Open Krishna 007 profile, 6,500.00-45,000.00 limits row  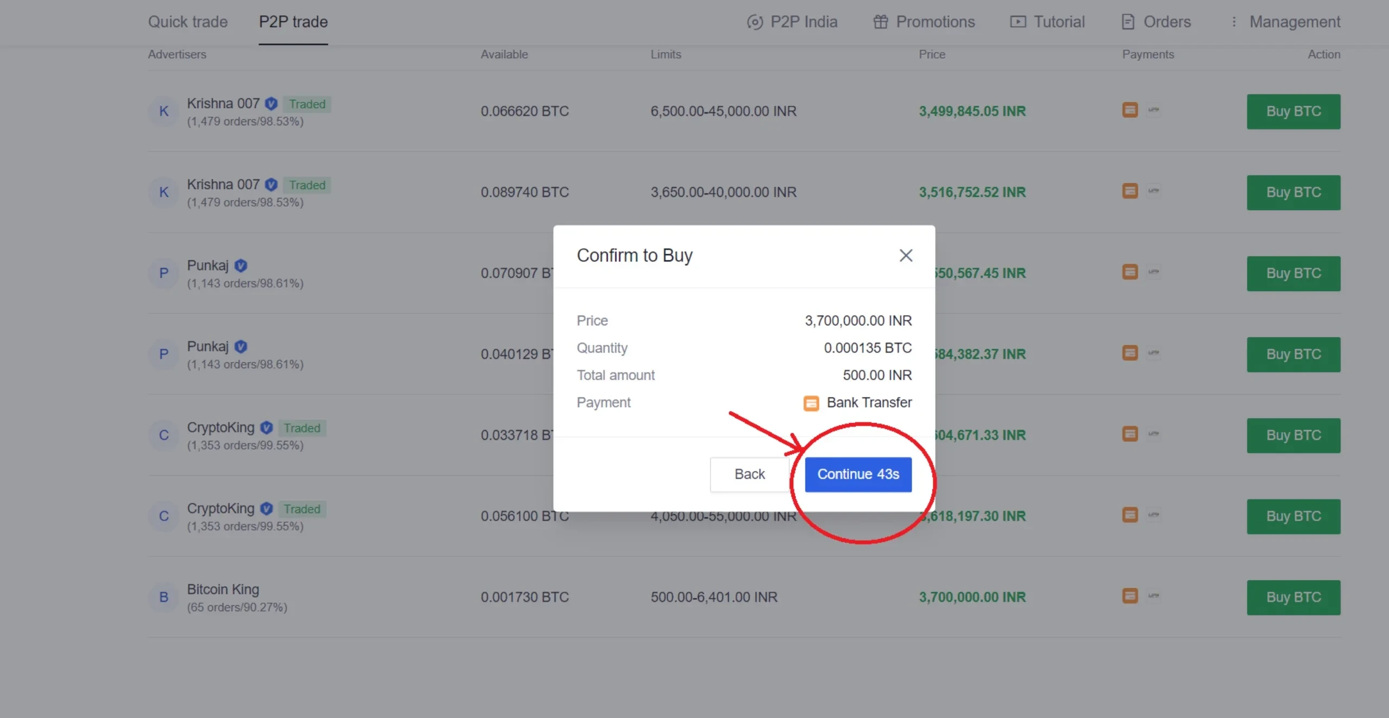pos(223,104)
